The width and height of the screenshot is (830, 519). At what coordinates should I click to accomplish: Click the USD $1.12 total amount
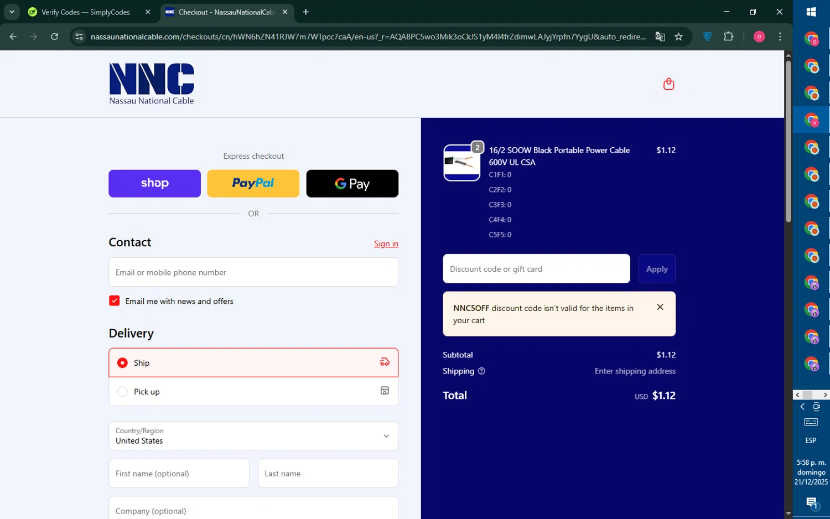[655, 396]
